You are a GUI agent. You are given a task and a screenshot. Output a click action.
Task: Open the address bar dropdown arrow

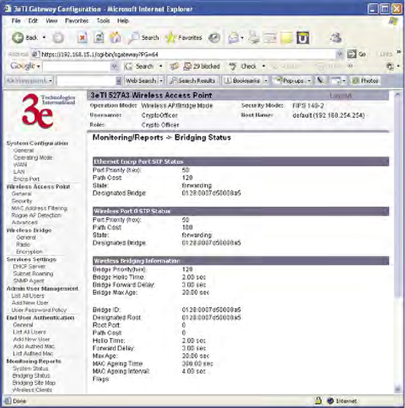339,54
